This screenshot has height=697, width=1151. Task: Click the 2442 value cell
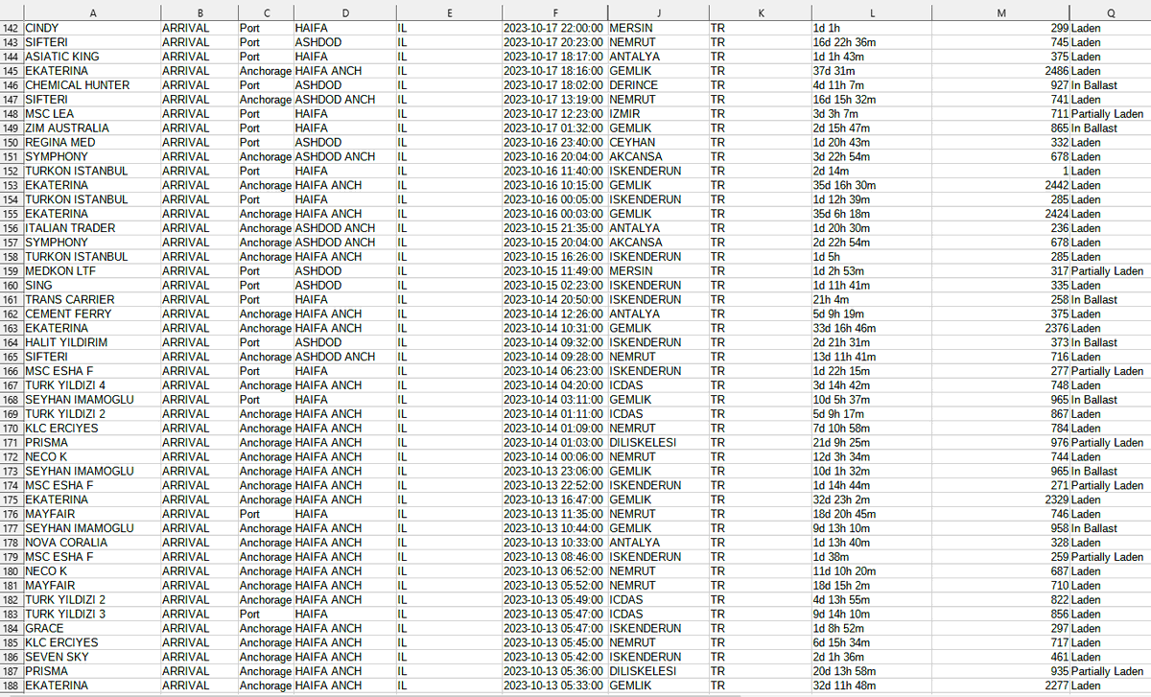coord(1001,185)
